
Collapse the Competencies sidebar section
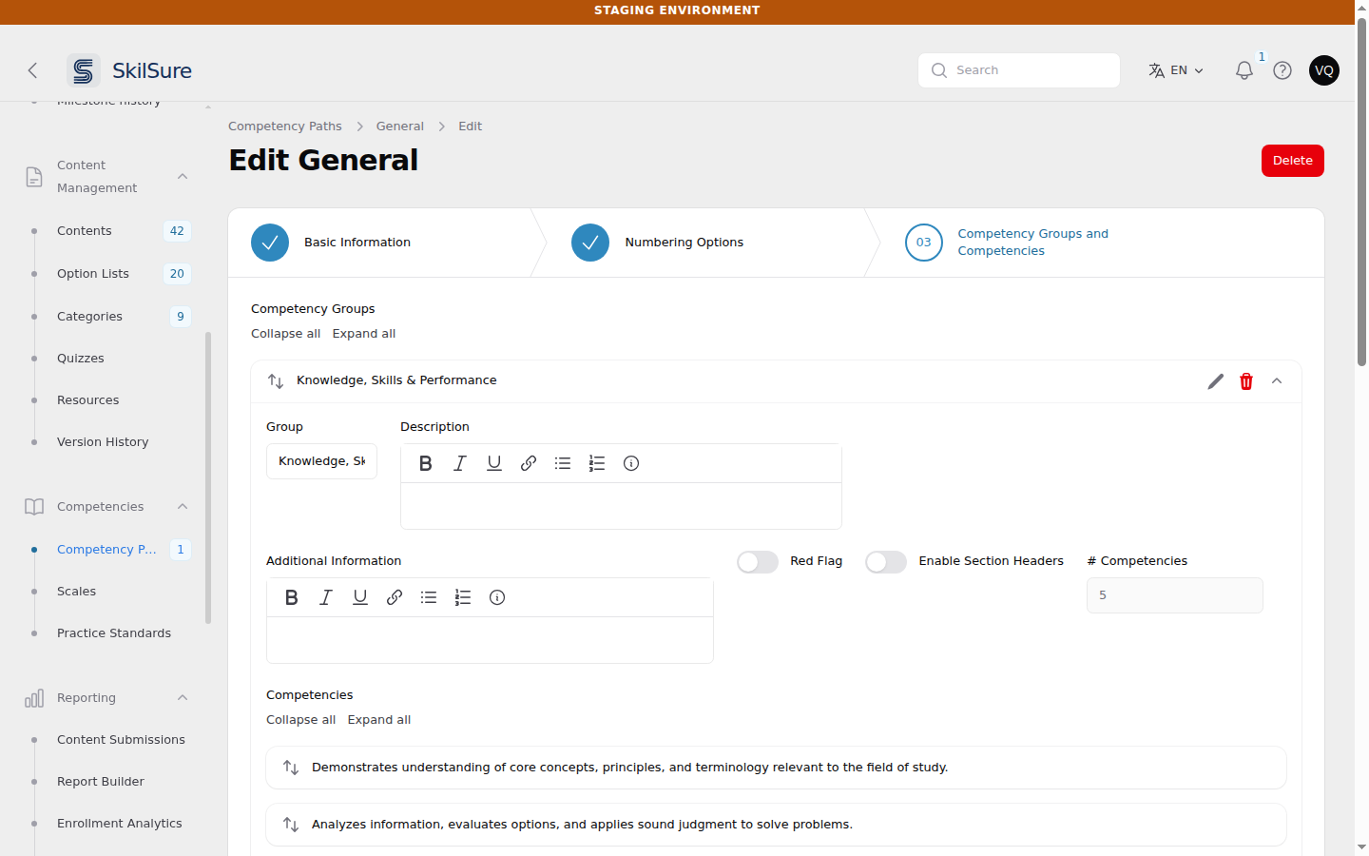(183, 507)
